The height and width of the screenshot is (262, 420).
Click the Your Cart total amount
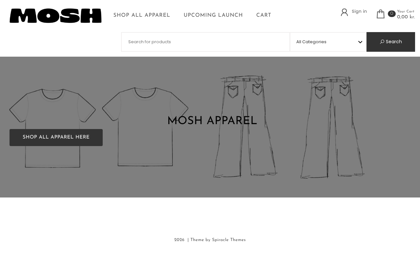click(x=406, y=17)
